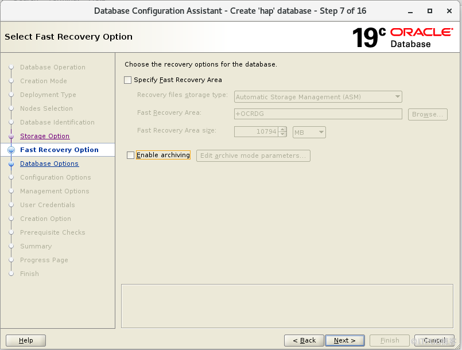Proceed with the Next button
Screen dimensions: 462x350
coord(345,340)
